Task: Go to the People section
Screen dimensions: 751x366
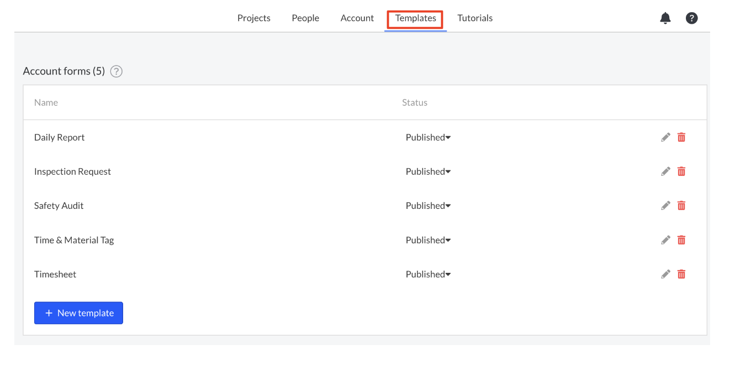Action: (305, 18)
